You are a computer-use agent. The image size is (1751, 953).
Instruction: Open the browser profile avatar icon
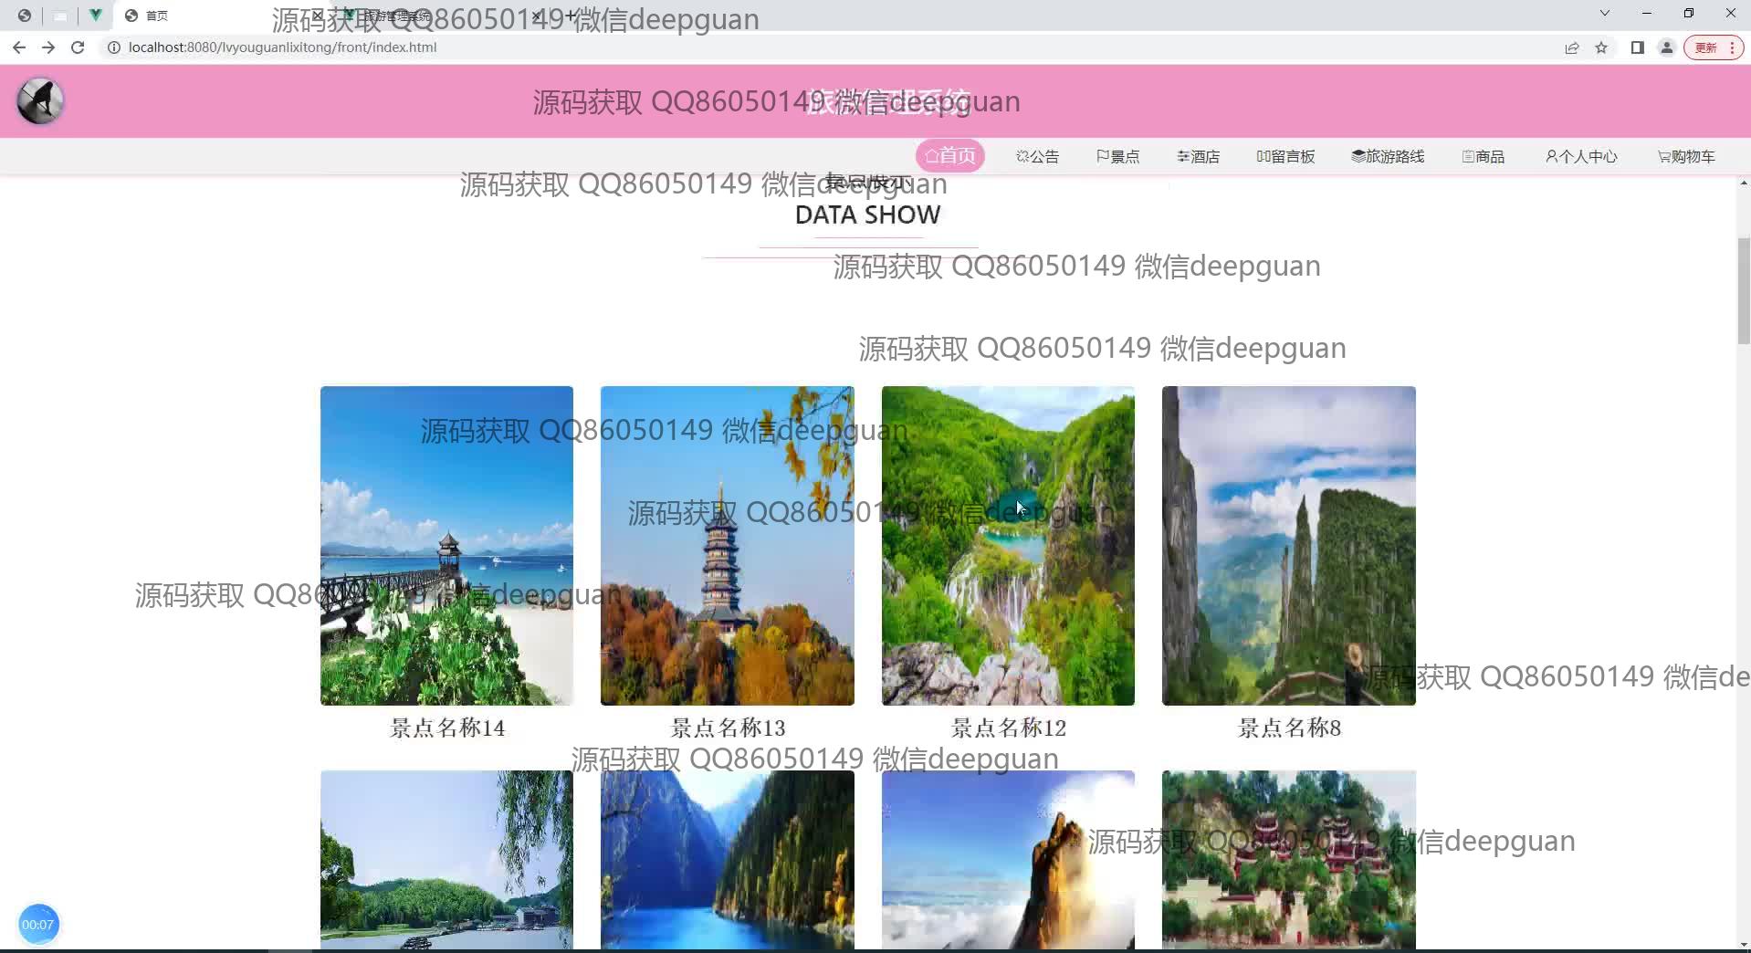[1667, 47]
